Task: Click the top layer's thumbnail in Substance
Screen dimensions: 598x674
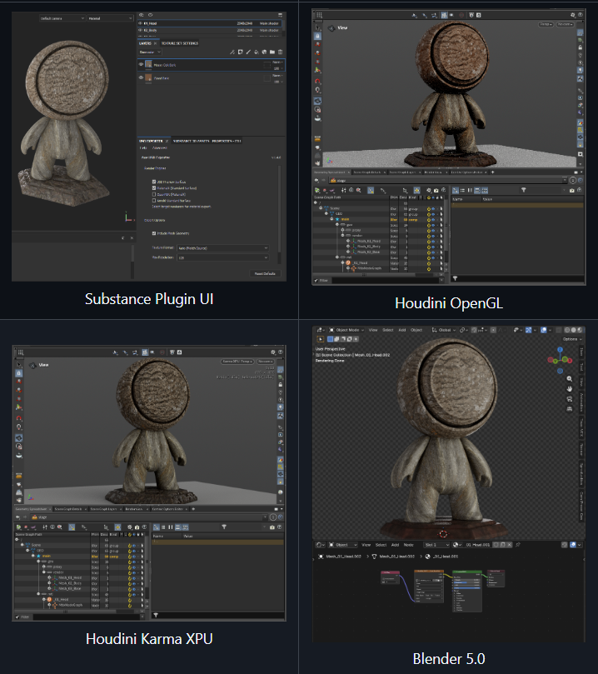Action: [x=148, y=64]
